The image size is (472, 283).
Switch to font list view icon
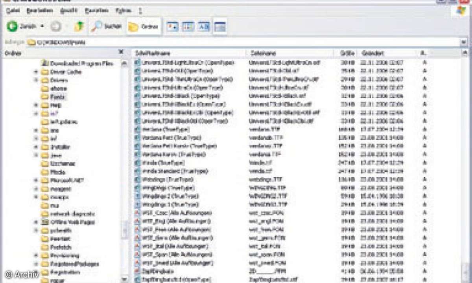pos(188,27)
